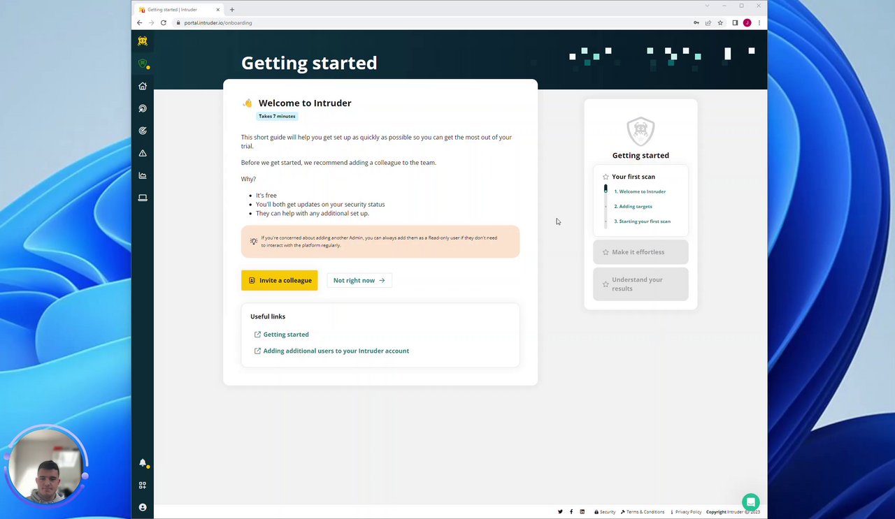Open the Targets bullseye icon in sidebar
This screenshot has height=519, width=895.
point(143,131)
